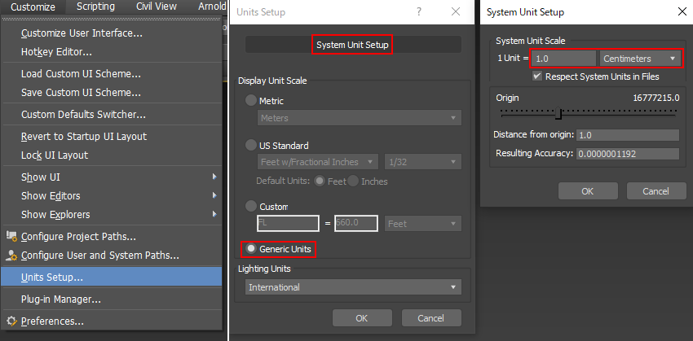Select the Metric radio button
693x341 pixels.
[x=251, y=100]
